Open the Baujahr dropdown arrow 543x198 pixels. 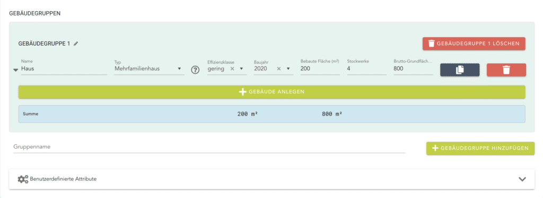288,68
